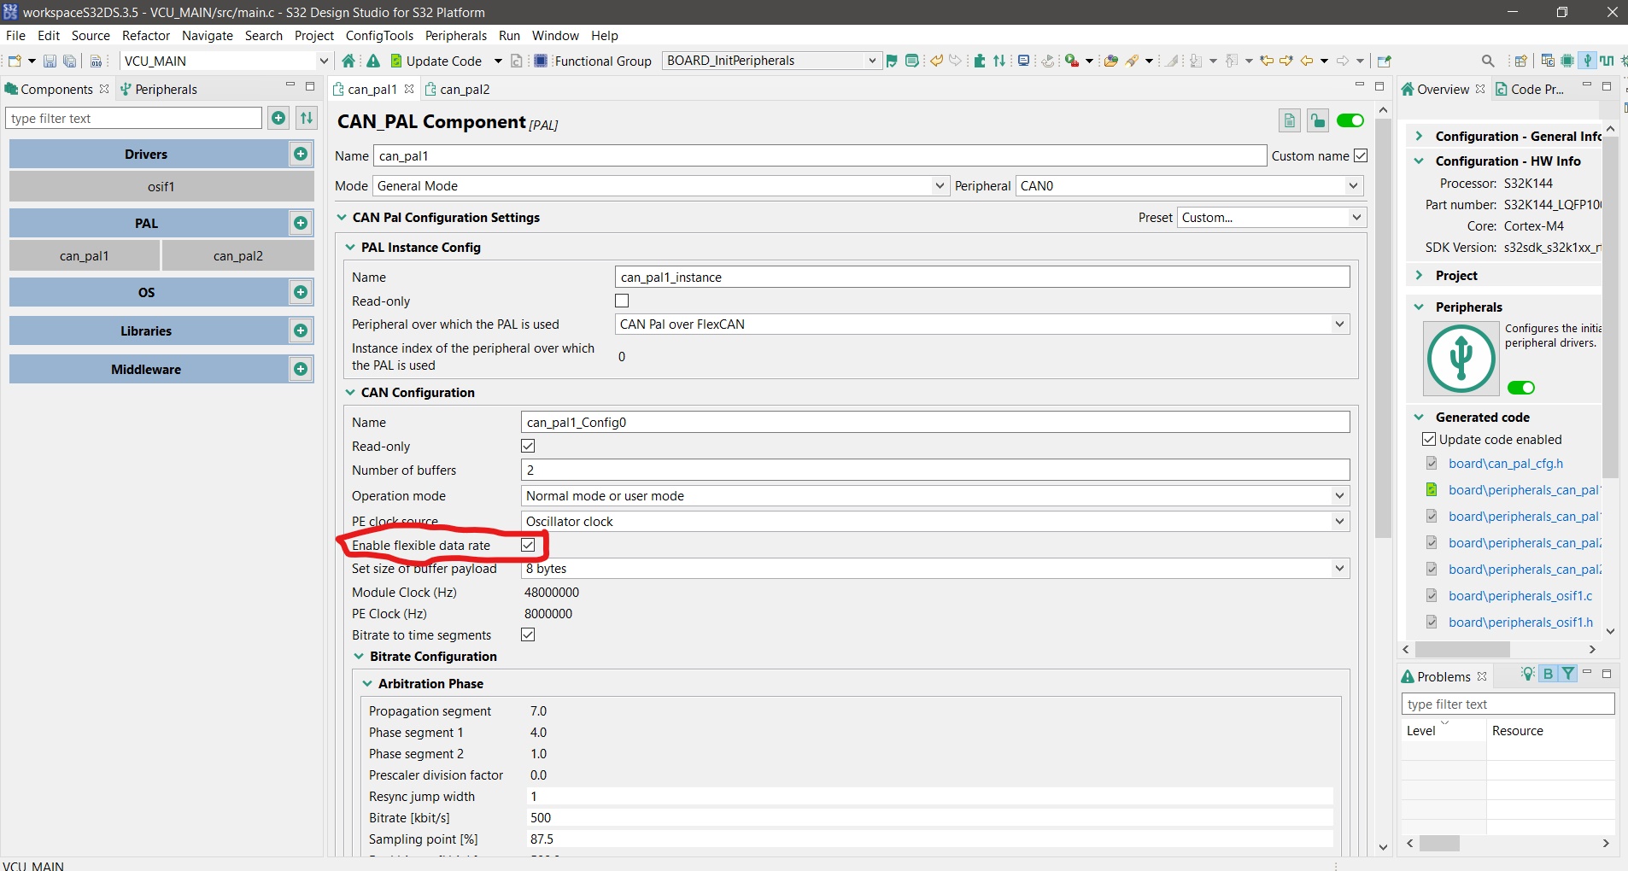1628x871 pixels.
Task: Open the Peripherals menu
Action: tap(455, 36)
